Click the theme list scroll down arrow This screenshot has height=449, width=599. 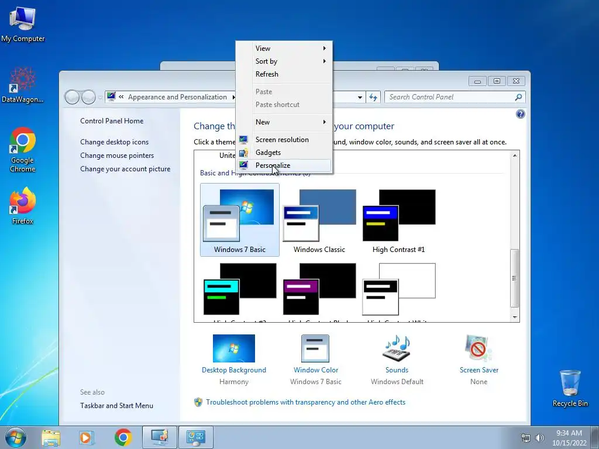click(x=515, y=317)
